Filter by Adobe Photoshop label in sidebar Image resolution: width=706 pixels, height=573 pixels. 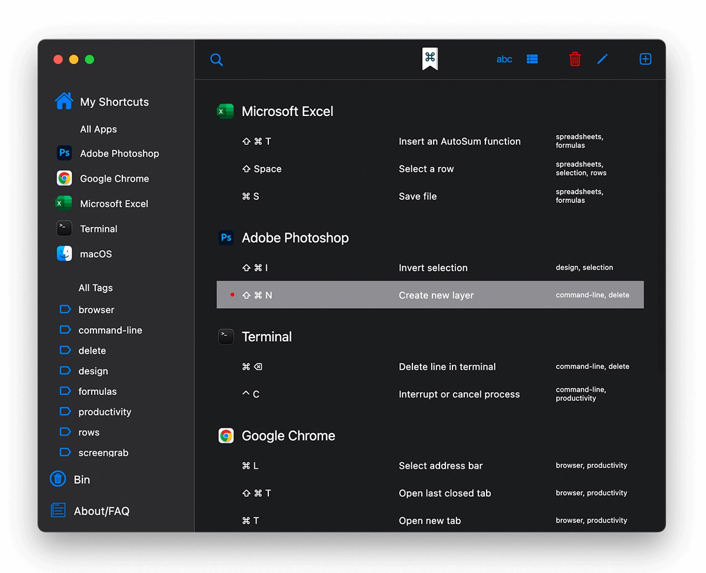click(119, 154)
